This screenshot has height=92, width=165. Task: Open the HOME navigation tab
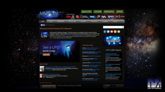point(43,21)
